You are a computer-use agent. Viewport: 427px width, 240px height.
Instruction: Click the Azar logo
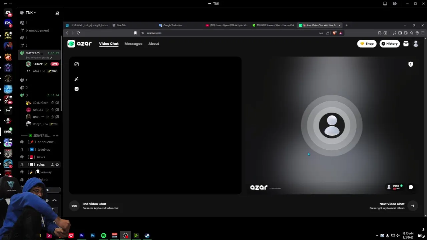pos(79,44)
